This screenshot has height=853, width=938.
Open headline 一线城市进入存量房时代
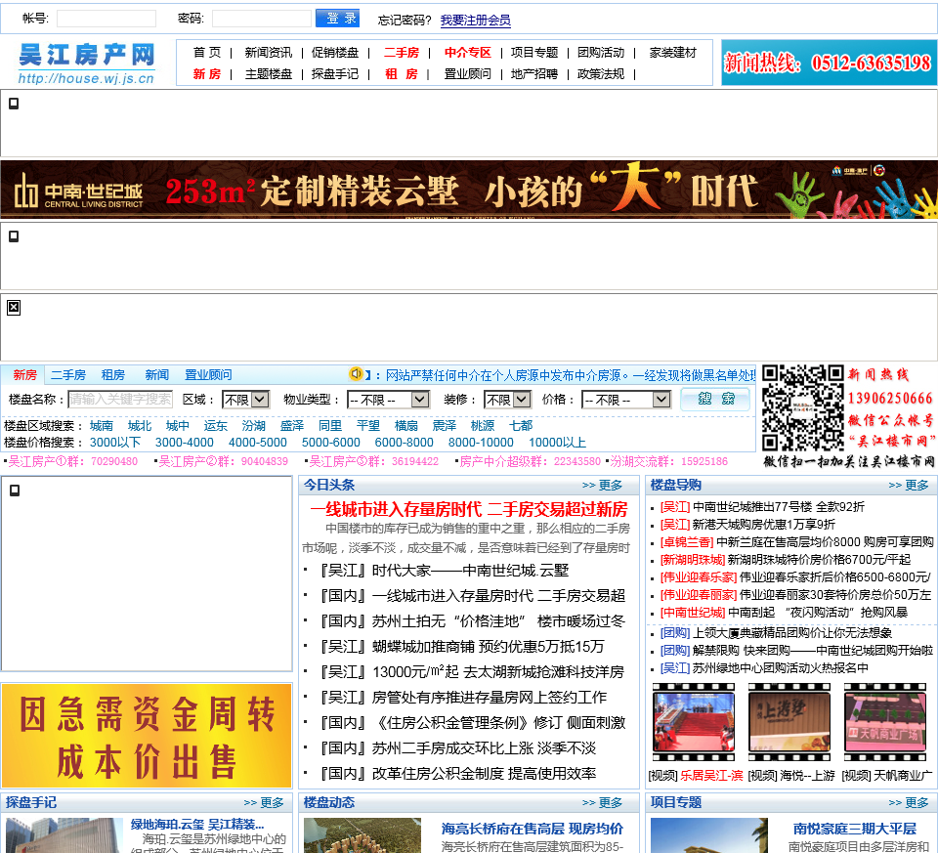click(x=468, y=510)
